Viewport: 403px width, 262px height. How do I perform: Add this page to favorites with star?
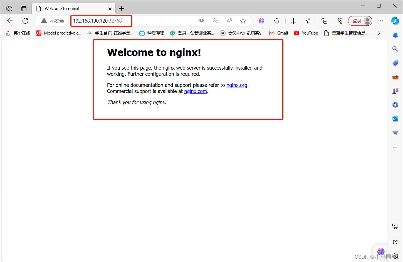(x=243, y=21)
